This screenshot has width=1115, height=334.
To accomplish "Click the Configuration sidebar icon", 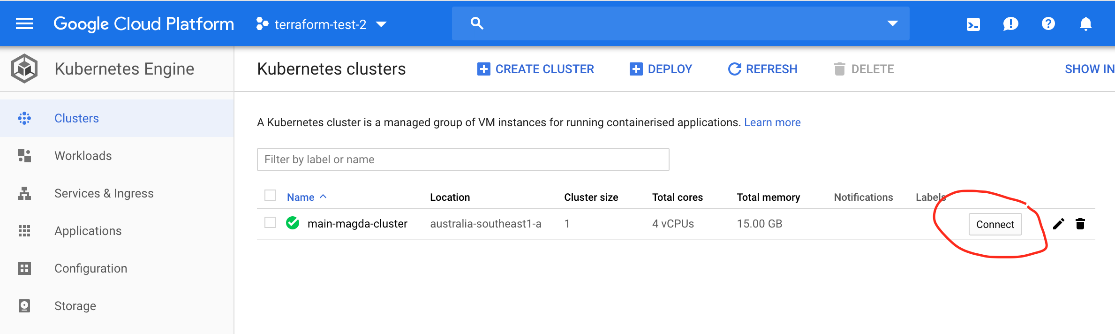I will pos(24,268).
